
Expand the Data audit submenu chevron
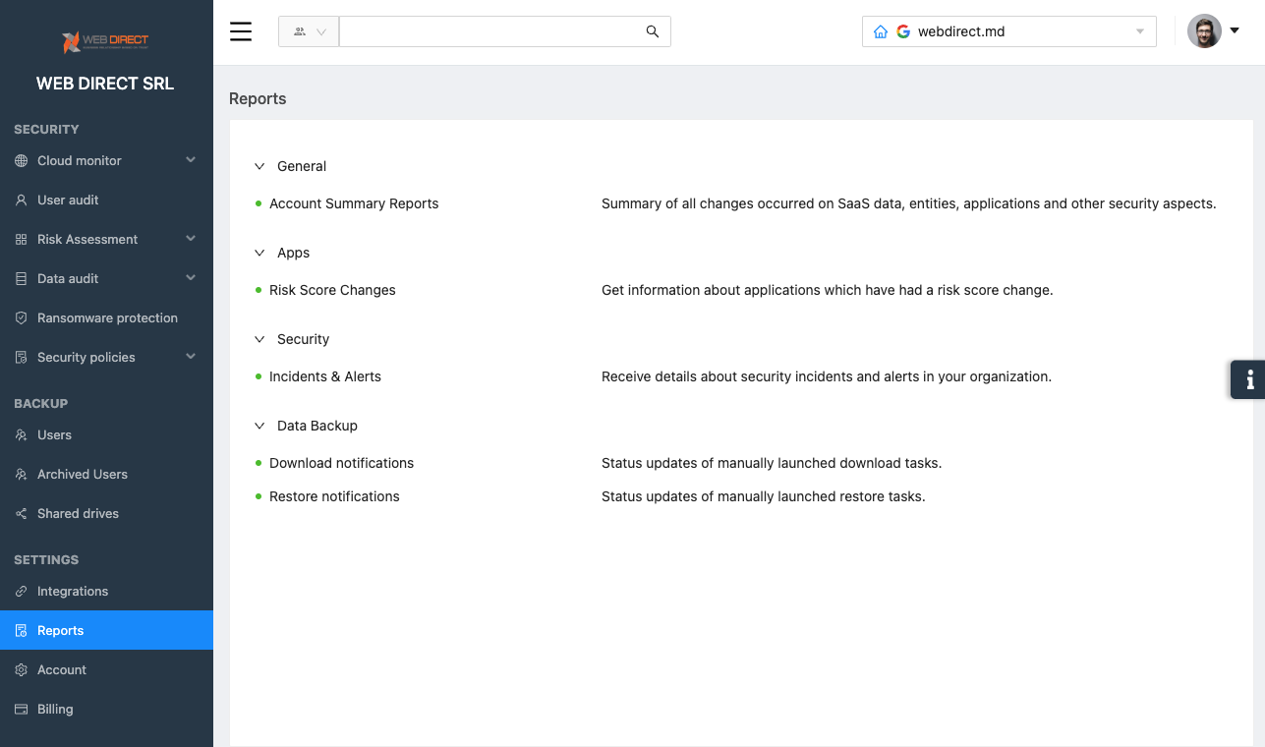click(x=191, y=278)
